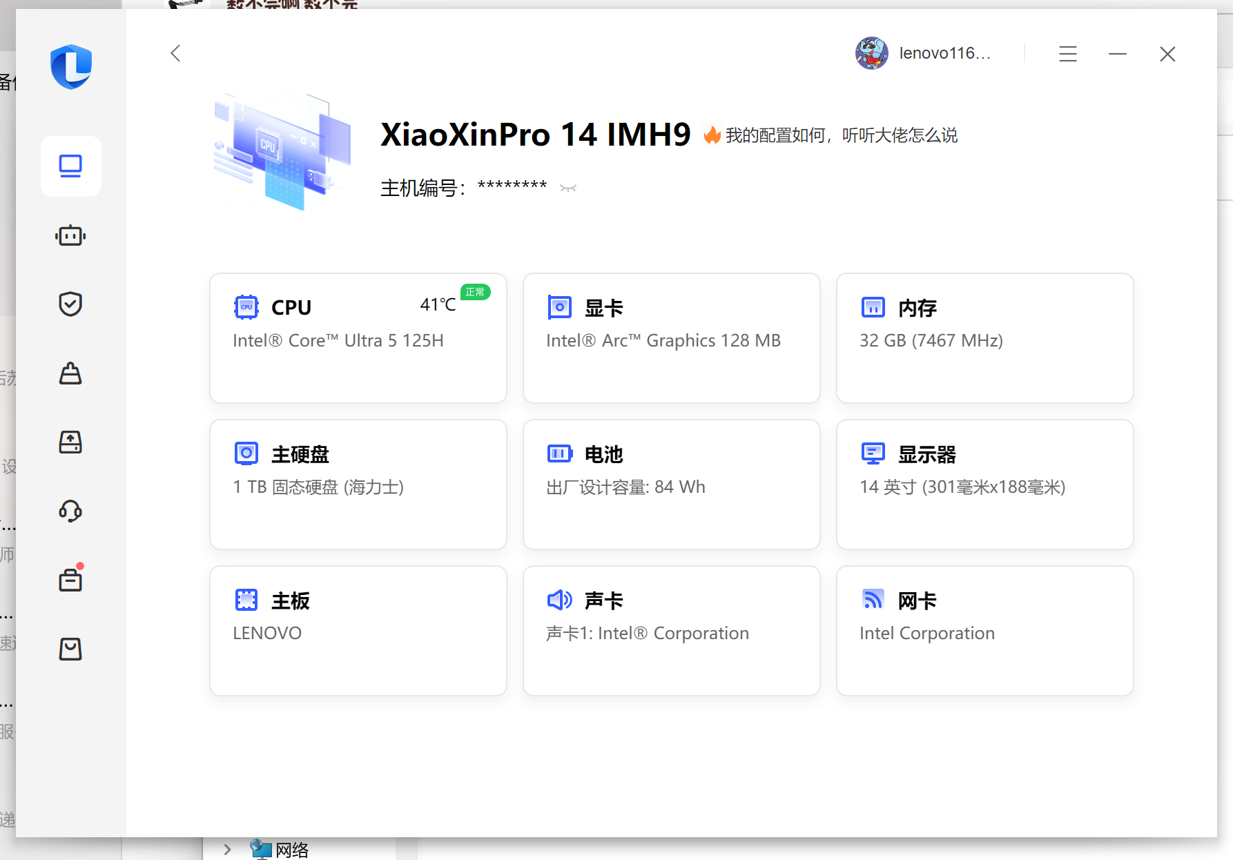Click the 电池 battery icon
This screenshot has width=1233, height=860.
coord(559,453)
